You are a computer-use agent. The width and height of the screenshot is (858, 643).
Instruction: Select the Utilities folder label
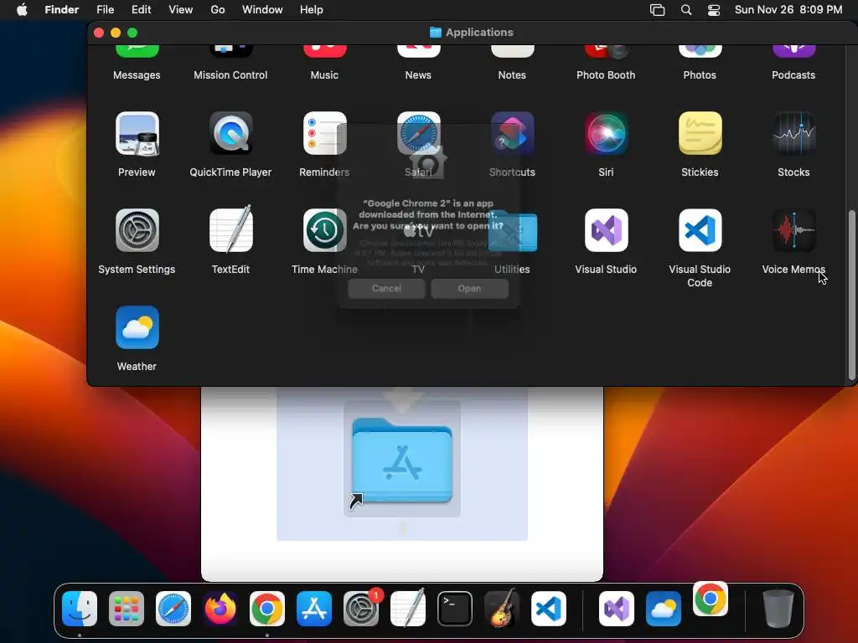[x=512, y=269]
